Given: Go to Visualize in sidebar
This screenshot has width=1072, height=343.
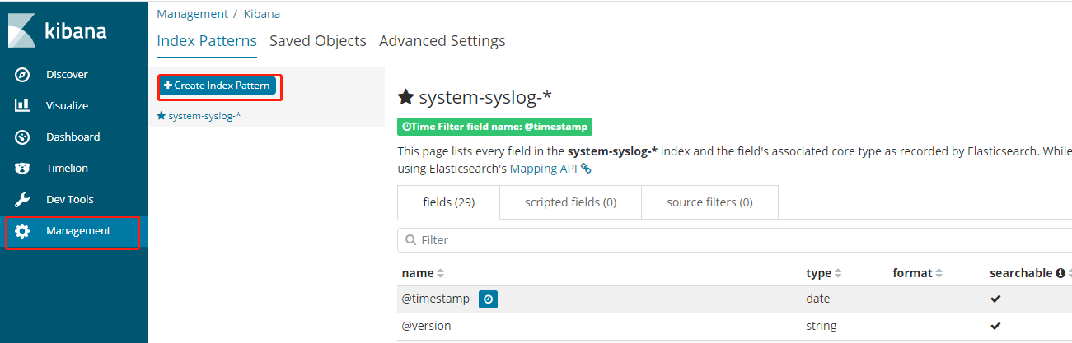Looking at the screenshot, I should point(67,106).
